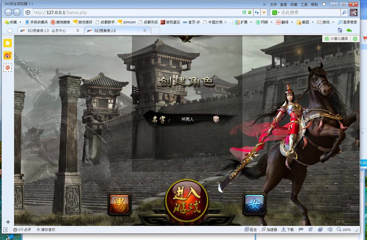Open the 3DMGAM bookmark folder
Image resolution: width=367 pixels, height=240 pixels.
[126, 22]
